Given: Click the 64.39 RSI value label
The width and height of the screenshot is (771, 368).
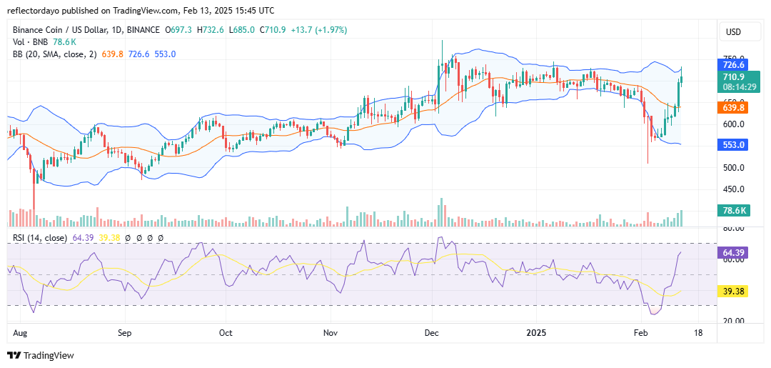Looking at the screenshot, I should click(734, 254).
